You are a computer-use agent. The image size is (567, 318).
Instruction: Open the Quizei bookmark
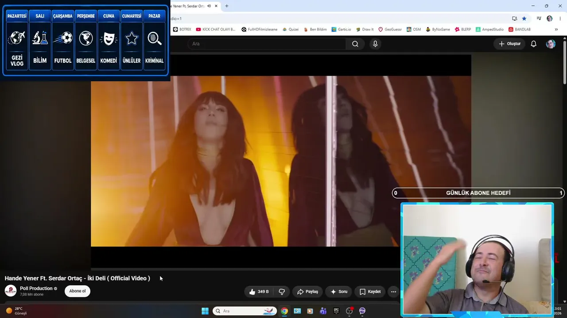click(291, 30)
